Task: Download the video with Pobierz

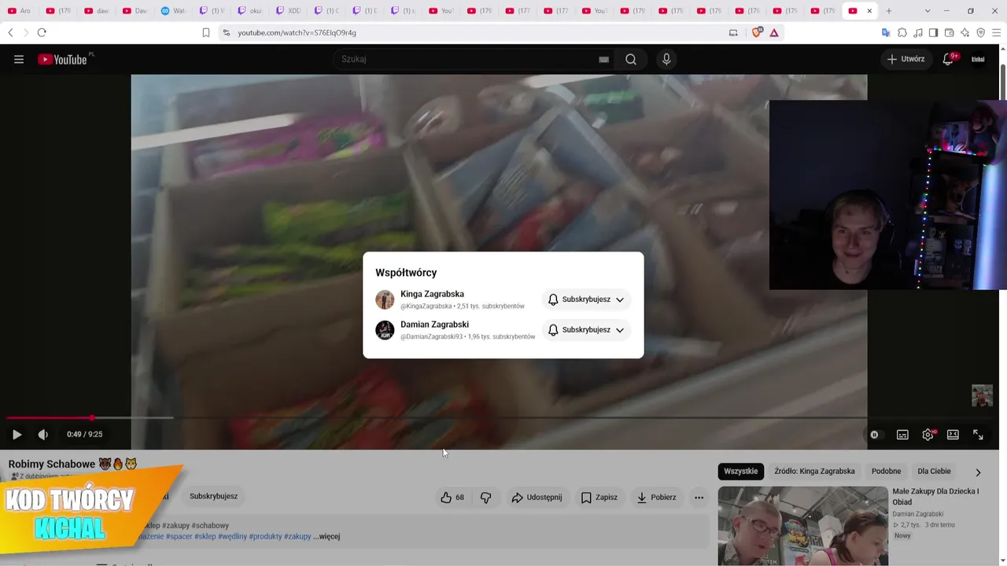Action: click(x=657, y=498)
